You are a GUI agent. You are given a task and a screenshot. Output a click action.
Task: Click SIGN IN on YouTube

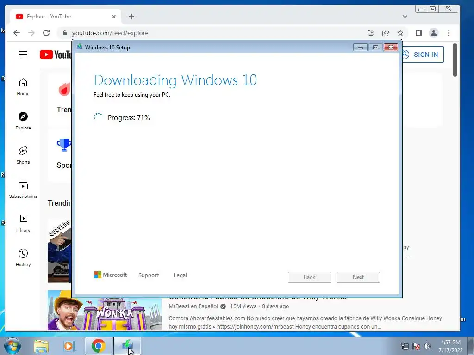pos(422,55)
